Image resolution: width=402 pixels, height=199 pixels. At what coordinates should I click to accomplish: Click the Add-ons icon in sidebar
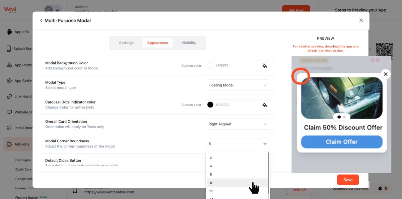[9, 144]
